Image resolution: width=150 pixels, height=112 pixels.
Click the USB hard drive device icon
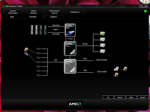[26, 49]
